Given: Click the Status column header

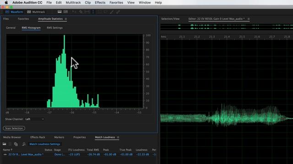Looking at the screenshot, I should coord(48,150).
